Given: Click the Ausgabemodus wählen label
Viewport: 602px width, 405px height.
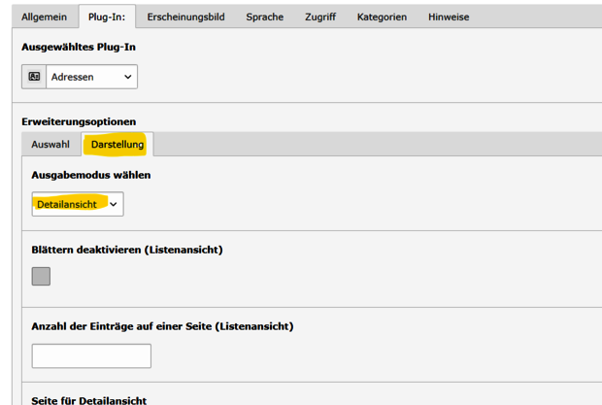Looking at the screenshot, I should (91, 175).
